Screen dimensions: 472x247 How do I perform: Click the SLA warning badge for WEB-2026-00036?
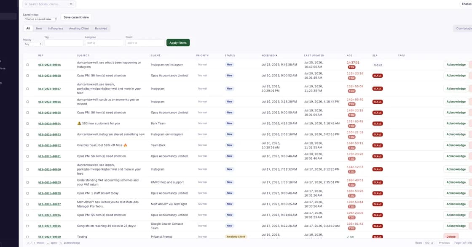[x=378, y=102]
